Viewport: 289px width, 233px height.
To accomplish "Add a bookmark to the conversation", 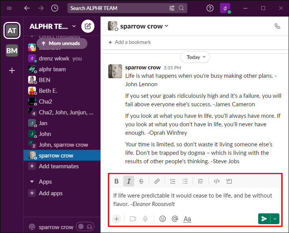I will [130, 42].
